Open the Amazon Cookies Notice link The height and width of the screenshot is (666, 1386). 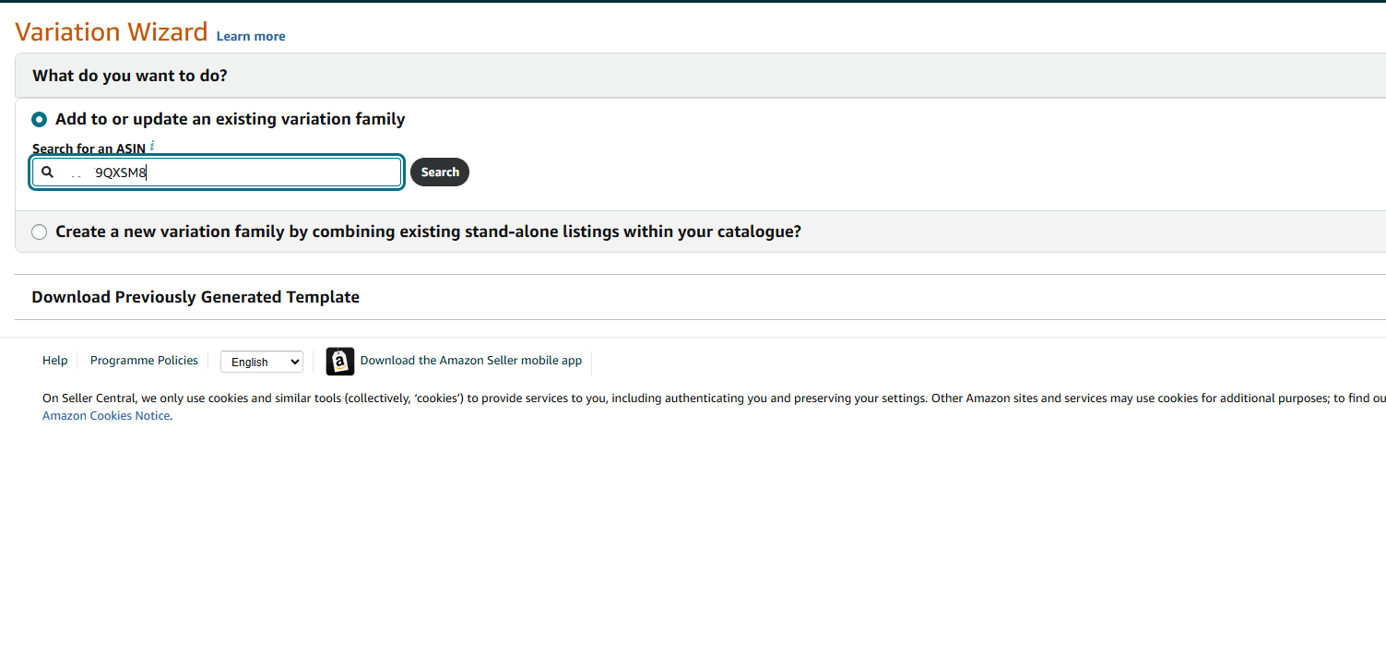point(106,416)
